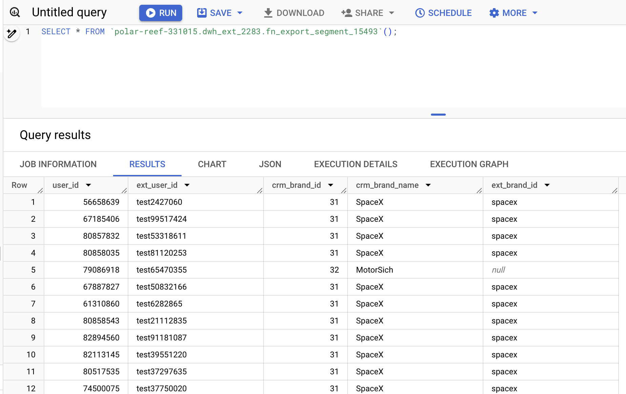
Task: Open the CHART tab
Action: (x=212, y=164)
